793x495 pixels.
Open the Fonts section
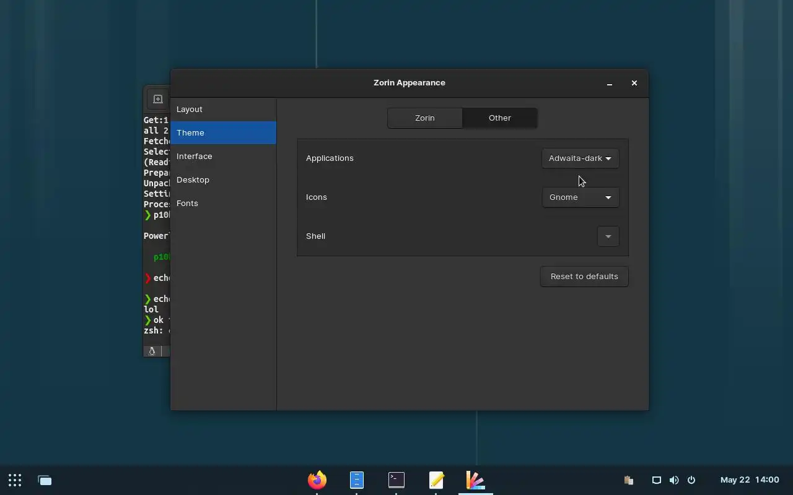224,204
